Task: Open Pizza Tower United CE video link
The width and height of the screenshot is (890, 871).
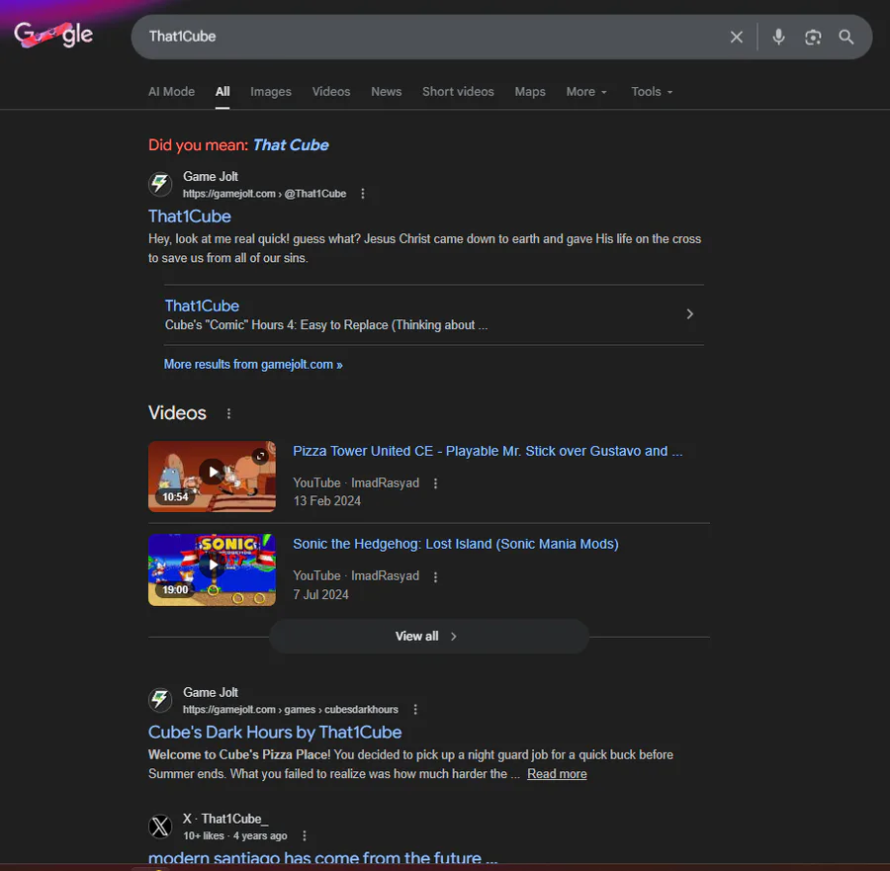Action: (x=488, y=451)
